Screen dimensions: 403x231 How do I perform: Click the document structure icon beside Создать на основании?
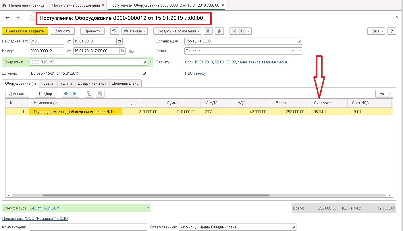(x=208, y=31)
